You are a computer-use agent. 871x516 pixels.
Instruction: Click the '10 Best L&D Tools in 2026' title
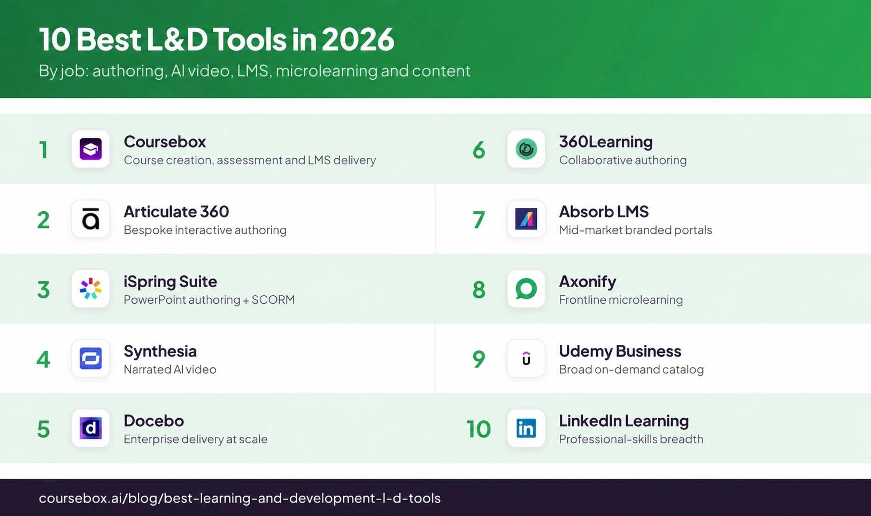217,39
